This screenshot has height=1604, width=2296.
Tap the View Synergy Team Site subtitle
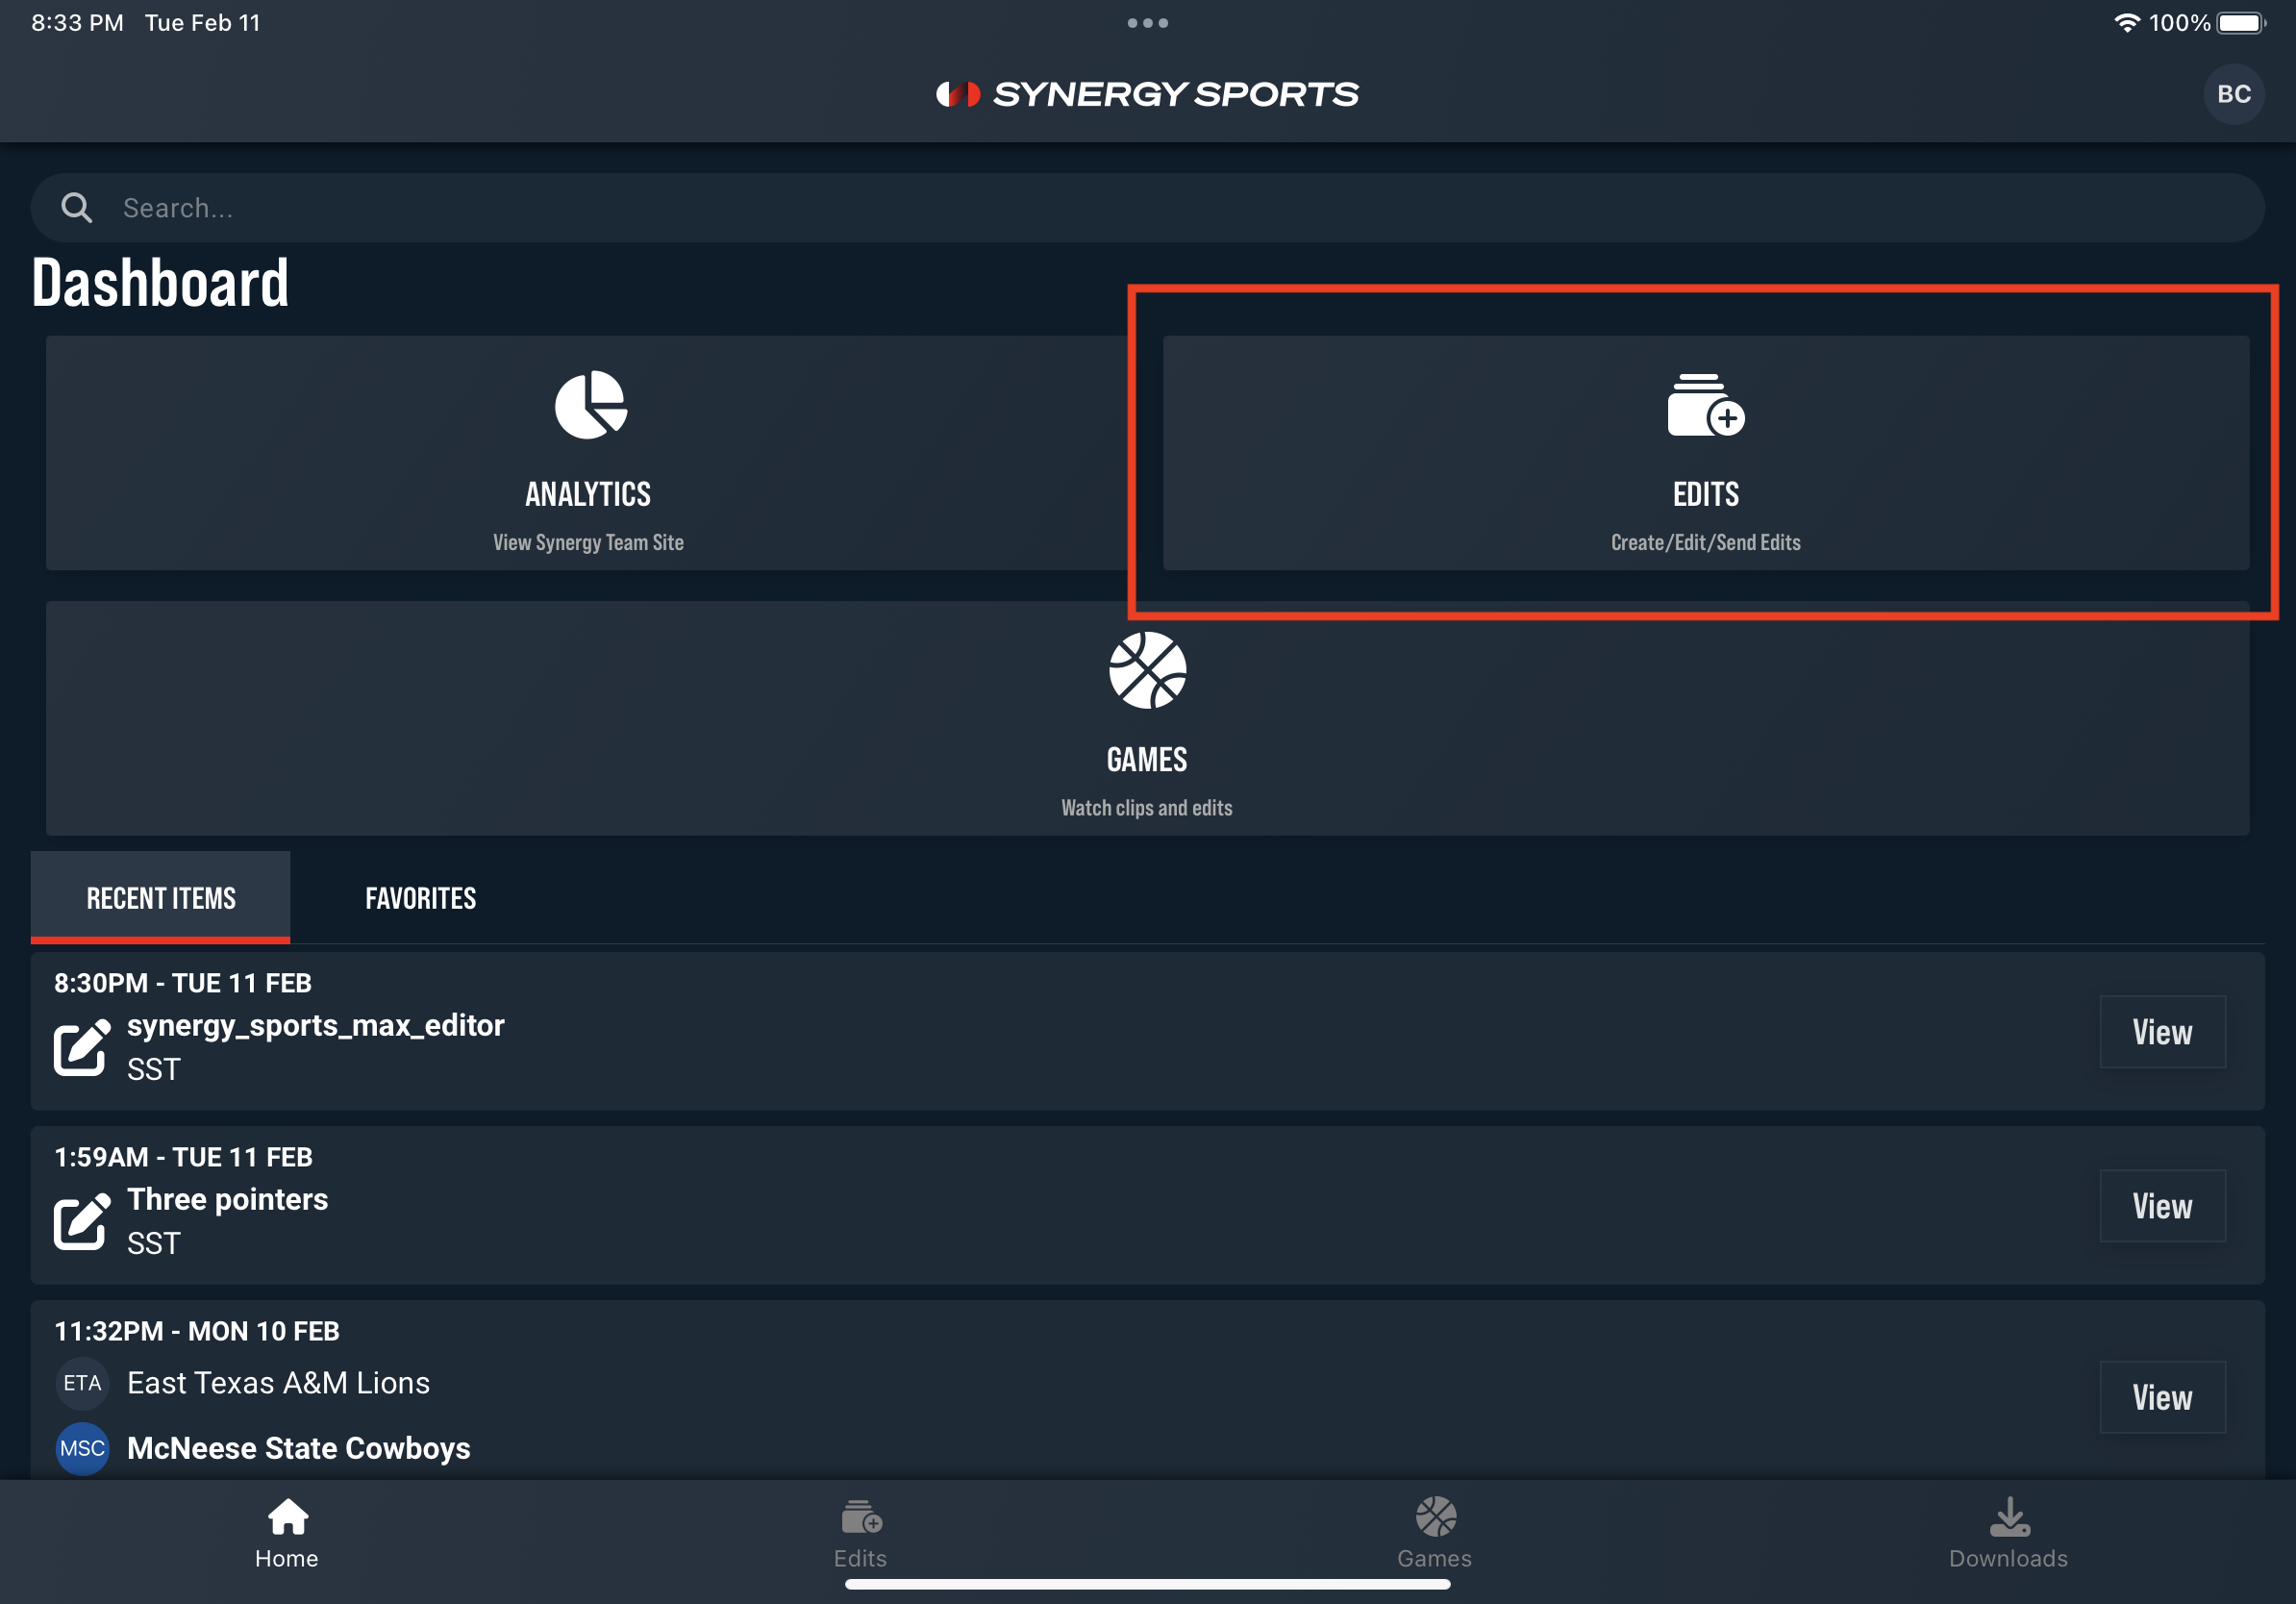[588, 542]
